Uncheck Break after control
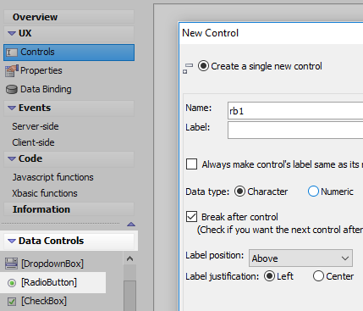This screenshot has height=311, width=363. tap(191, 217)
